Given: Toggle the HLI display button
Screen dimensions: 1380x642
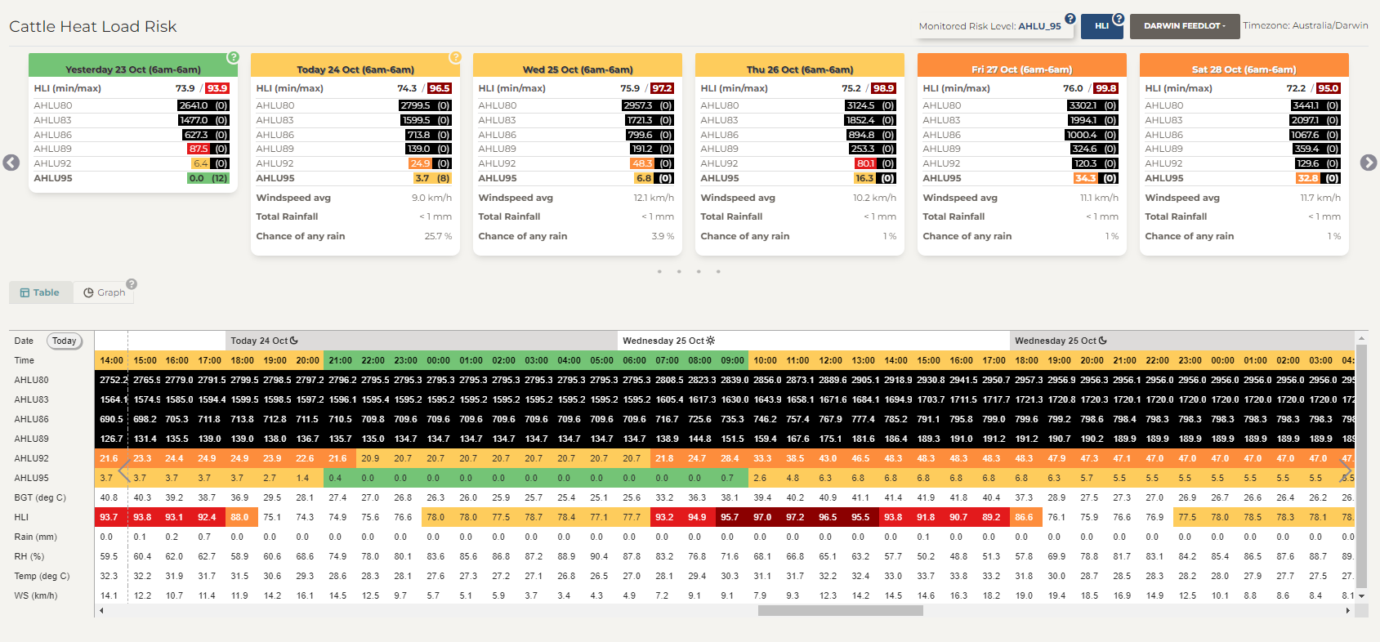Looking at the screenshot, I should [x=1101, y=26].
